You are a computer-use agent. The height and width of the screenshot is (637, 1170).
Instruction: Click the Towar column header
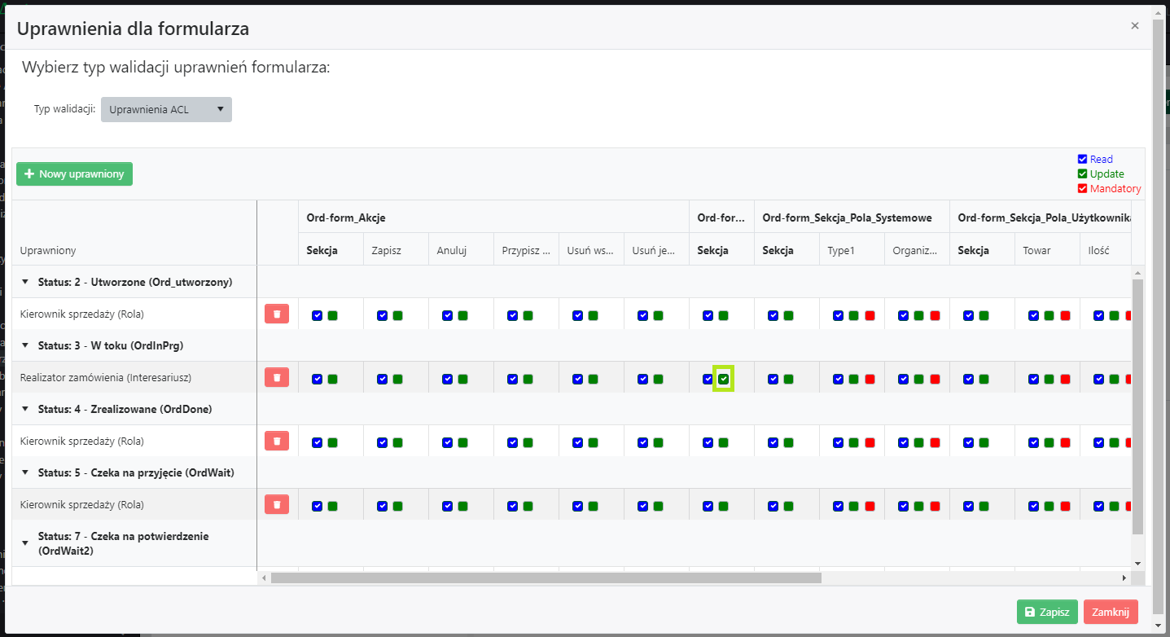[1036, 250]
